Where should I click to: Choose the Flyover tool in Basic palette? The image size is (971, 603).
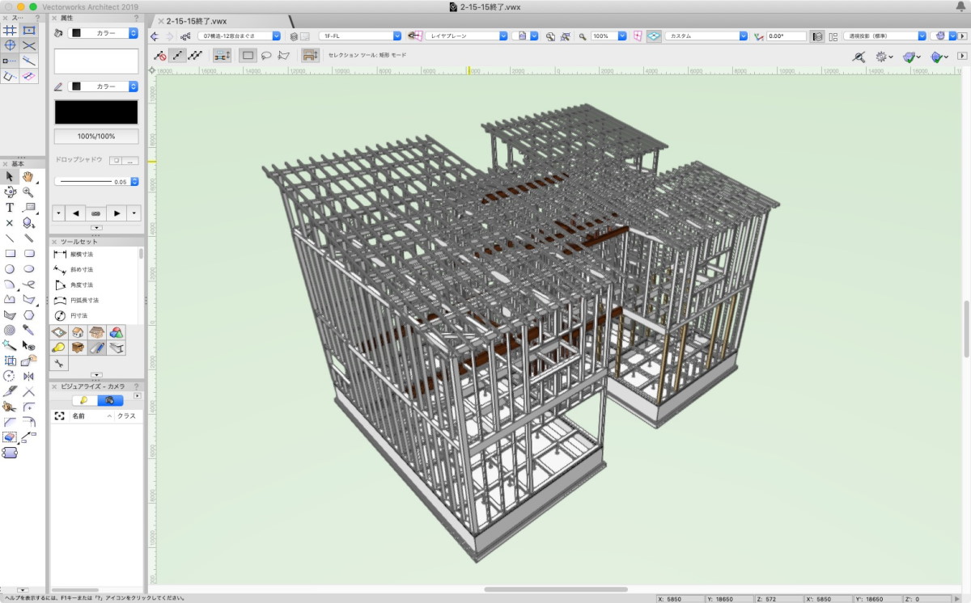pyautogui.click(x=10, y=192)
